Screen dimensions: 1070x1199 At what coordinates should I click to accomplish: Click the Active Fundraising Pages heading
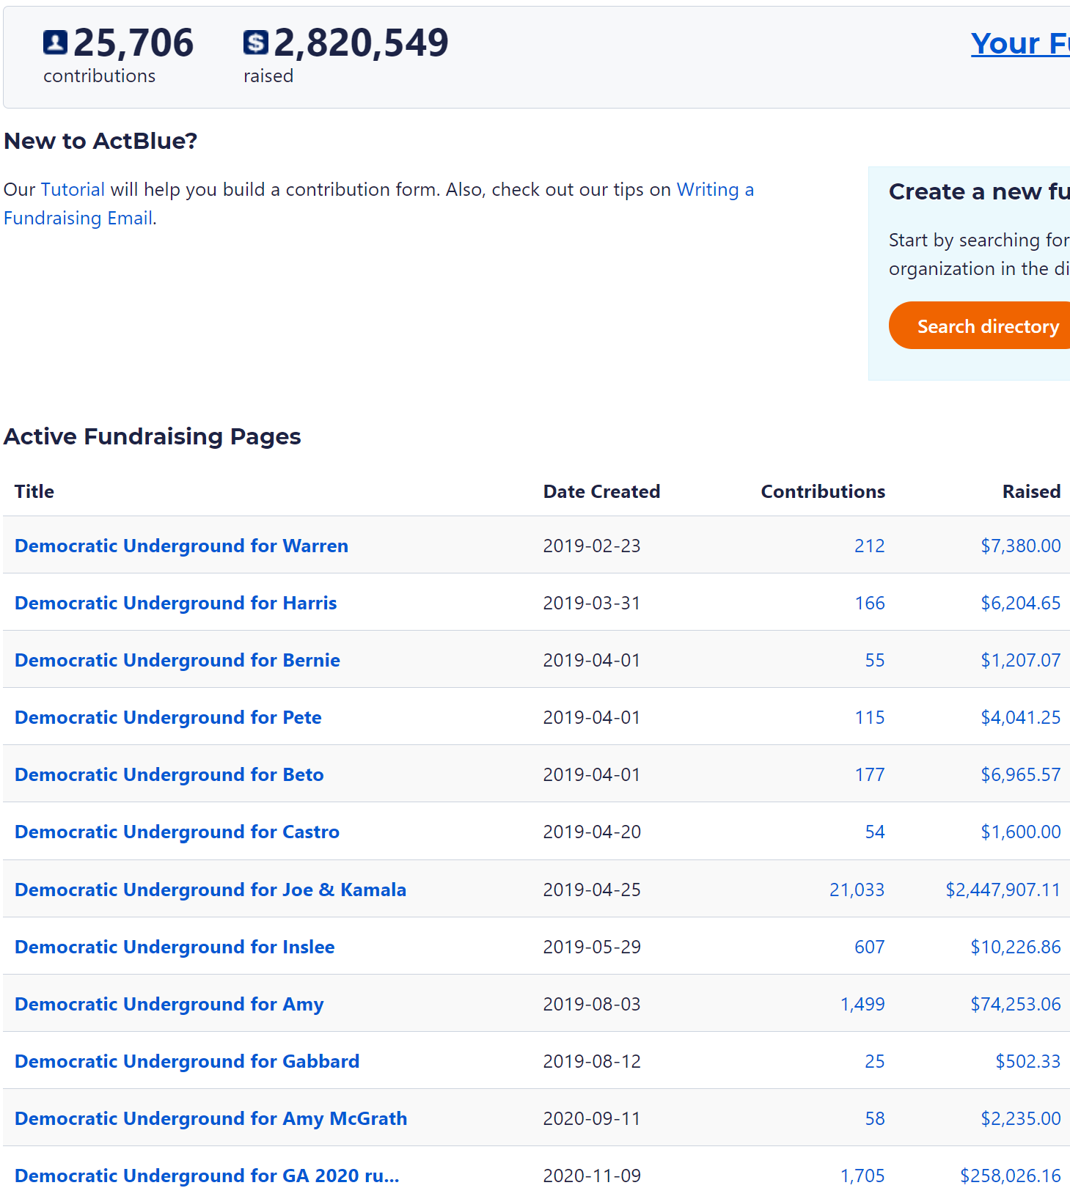(153, 436)
